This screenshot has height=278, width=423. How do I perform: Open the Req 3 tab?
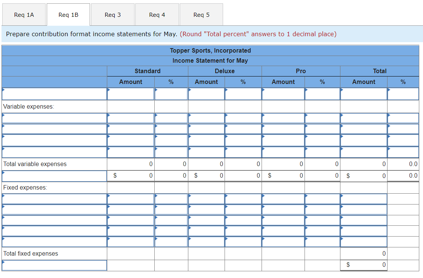(x=113, y=15)
